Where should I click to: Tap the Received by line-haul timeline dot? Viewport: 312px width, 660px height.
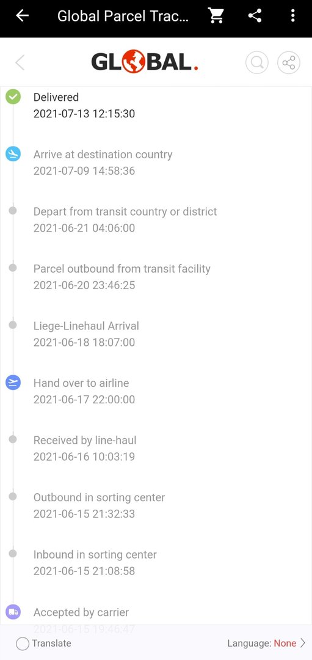[x=13, y=439]
